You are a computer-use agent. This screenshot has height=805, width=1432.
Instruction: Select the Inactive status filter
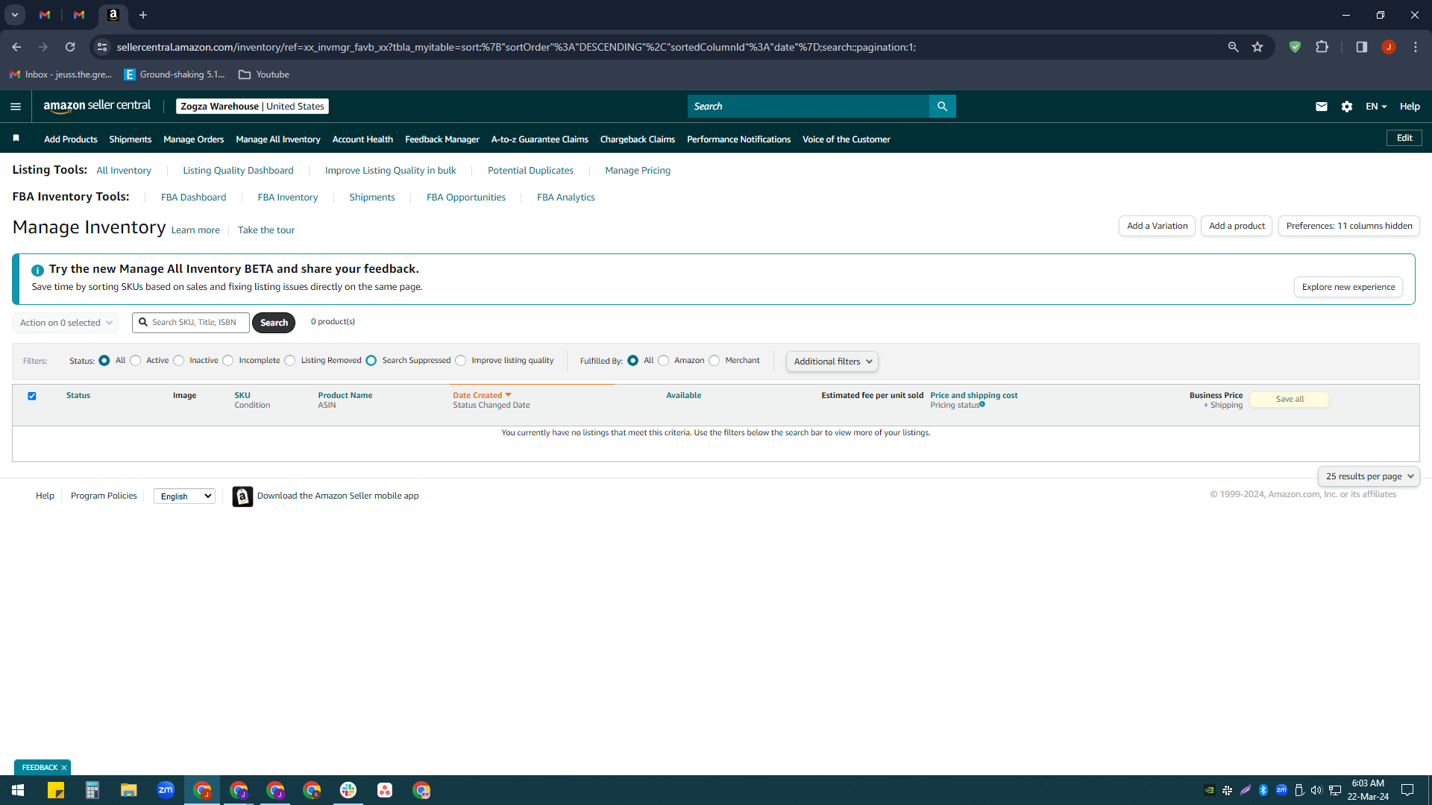pos(178,361)
